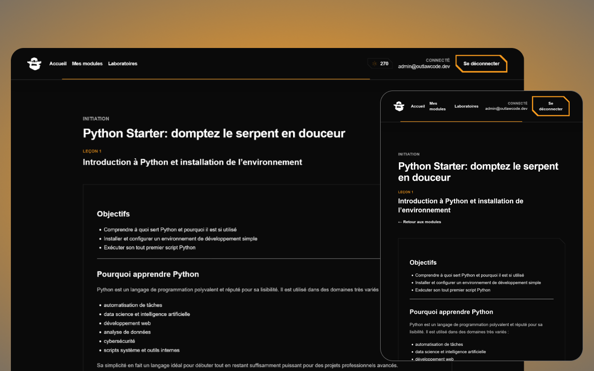Click admin@outlawcode.dev in the mobile preview

point(506,109)
